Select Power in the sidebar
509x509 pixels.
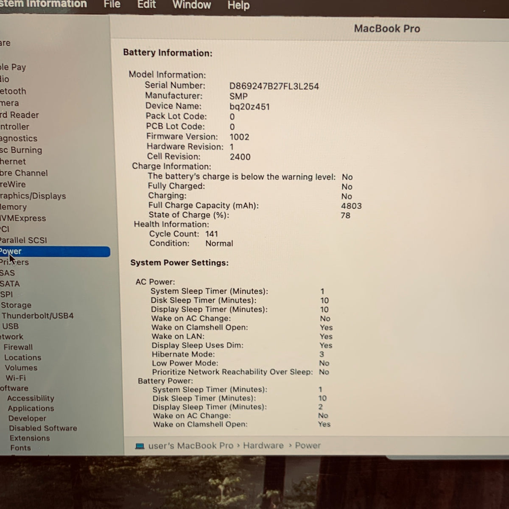(x=55, y=252)
